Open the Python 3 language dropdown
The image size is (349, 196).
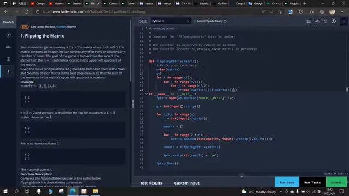(171, 21)
